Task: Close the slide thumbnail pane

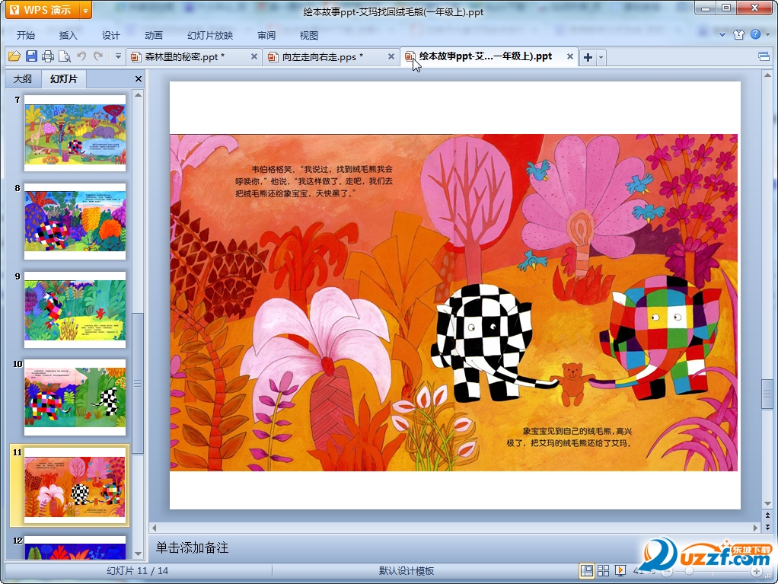Action: click(139, 79)
